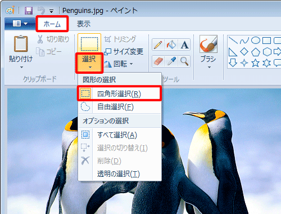Click the Paint application icon in title bar
The width and height of the screenshot is (281, 214).
pyautogui.click(x=10, y=10)
